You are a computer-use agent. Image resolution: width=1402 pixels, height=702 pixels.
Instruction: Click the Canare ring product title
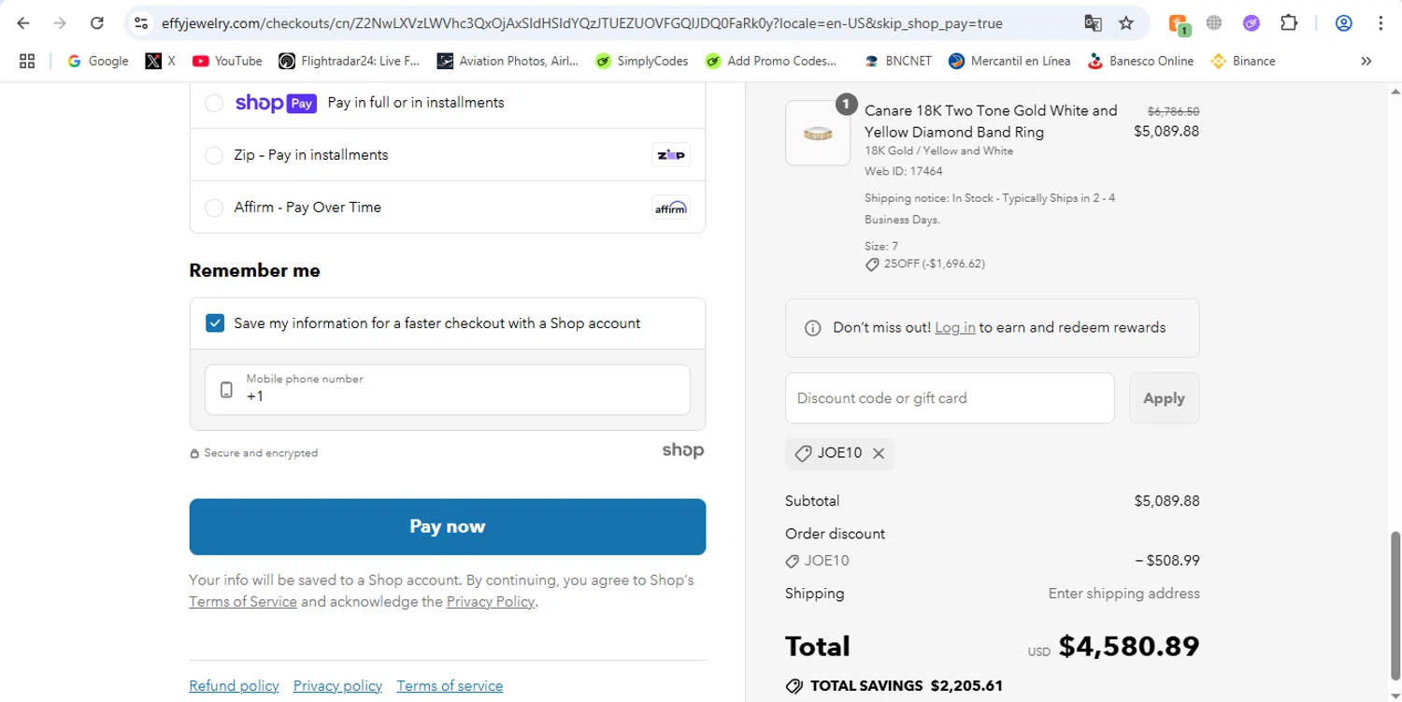991,122
